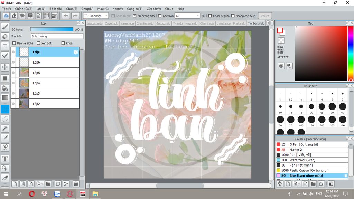Select the Magic Wand tool
The image size is (354, 199).
(5, 128)
